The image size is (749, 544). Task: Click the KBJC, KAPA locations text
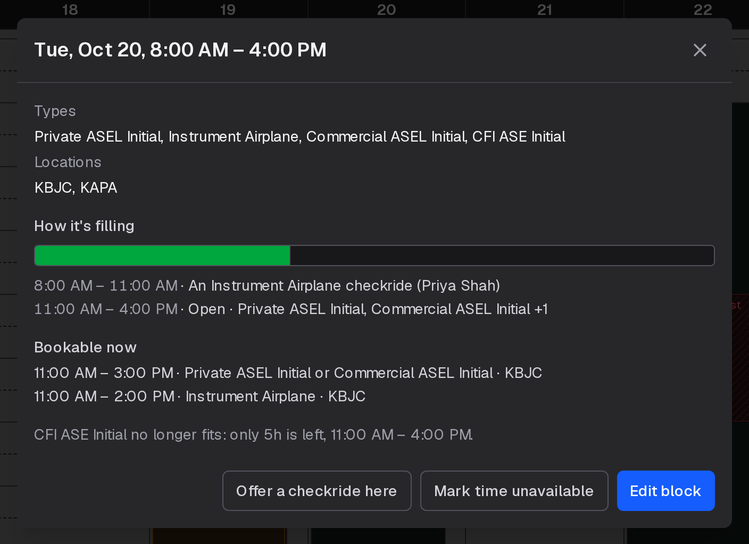76,188
